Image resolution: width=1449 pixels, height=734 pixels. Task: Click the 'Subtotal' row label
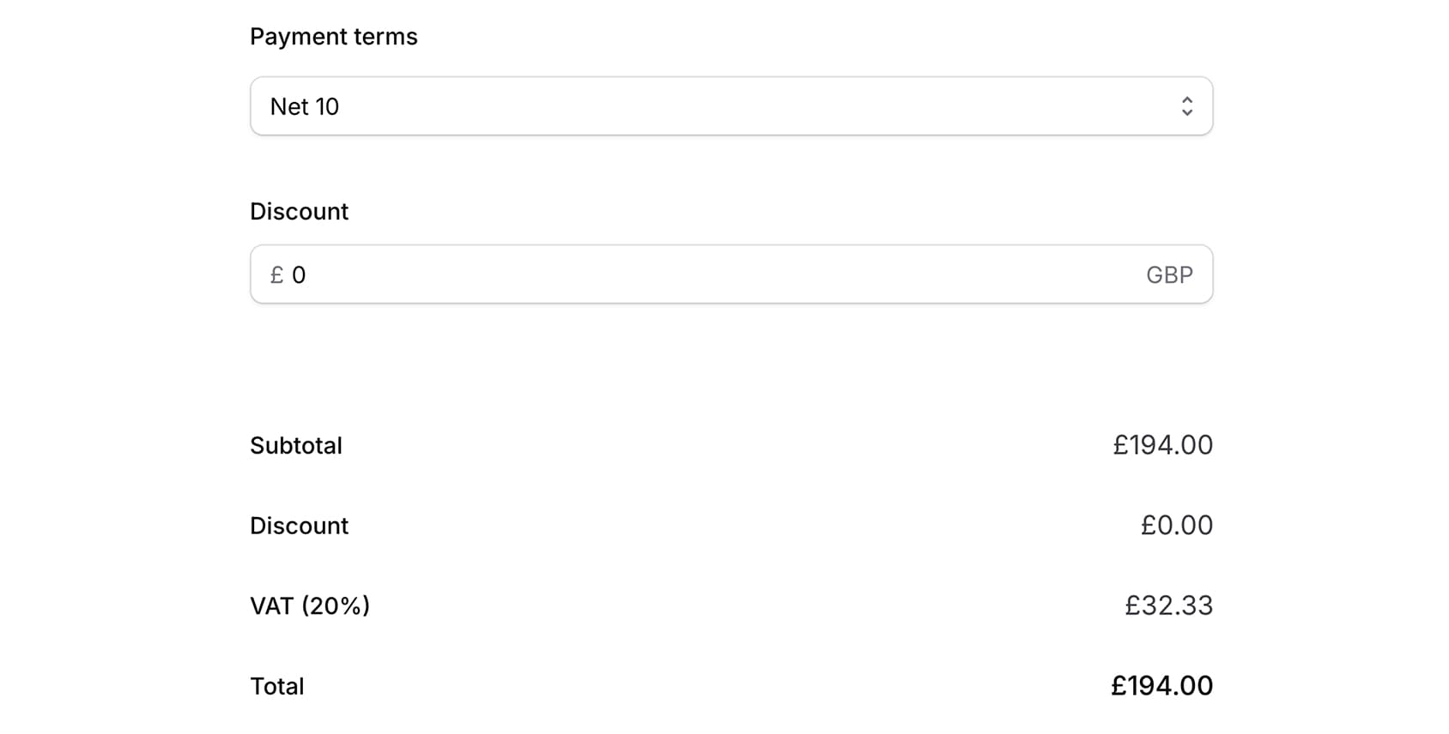[x=295, y=446]
